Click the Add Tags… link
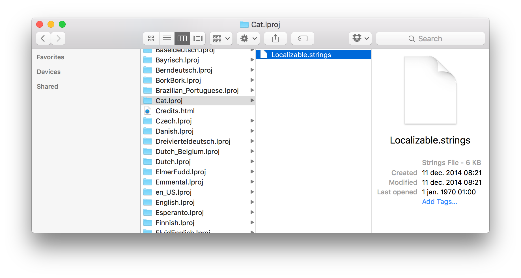Viewport: 521px width, 278px height. tap(439, 202)
